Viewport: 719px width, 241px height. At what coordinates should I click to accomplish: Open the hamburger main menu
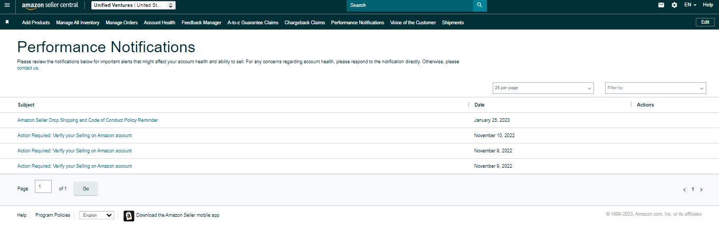click(x=7, y=5)
